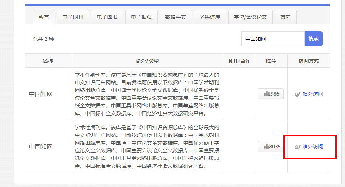Click the 使用指南 column header
Screen dimensions: 345x187
click(x=239, y=61)
